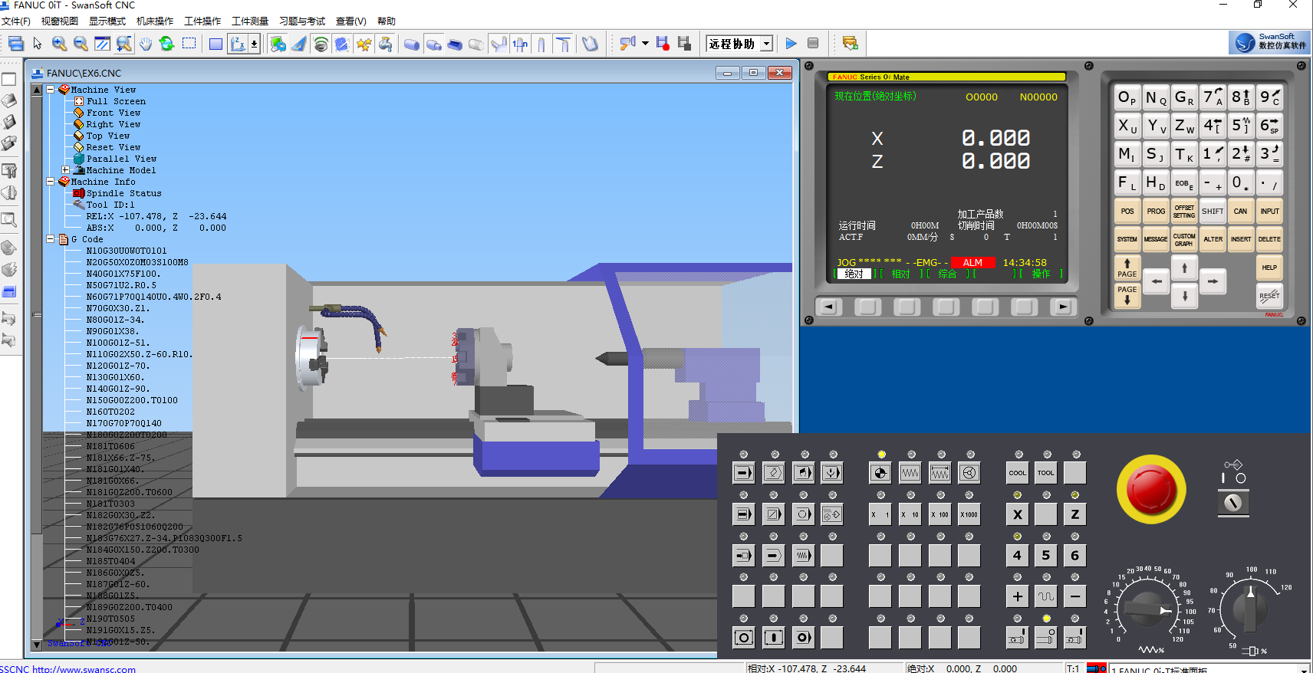Collapse the Machine View tree node
This screenshot has width=1313, height=673.
51,90
